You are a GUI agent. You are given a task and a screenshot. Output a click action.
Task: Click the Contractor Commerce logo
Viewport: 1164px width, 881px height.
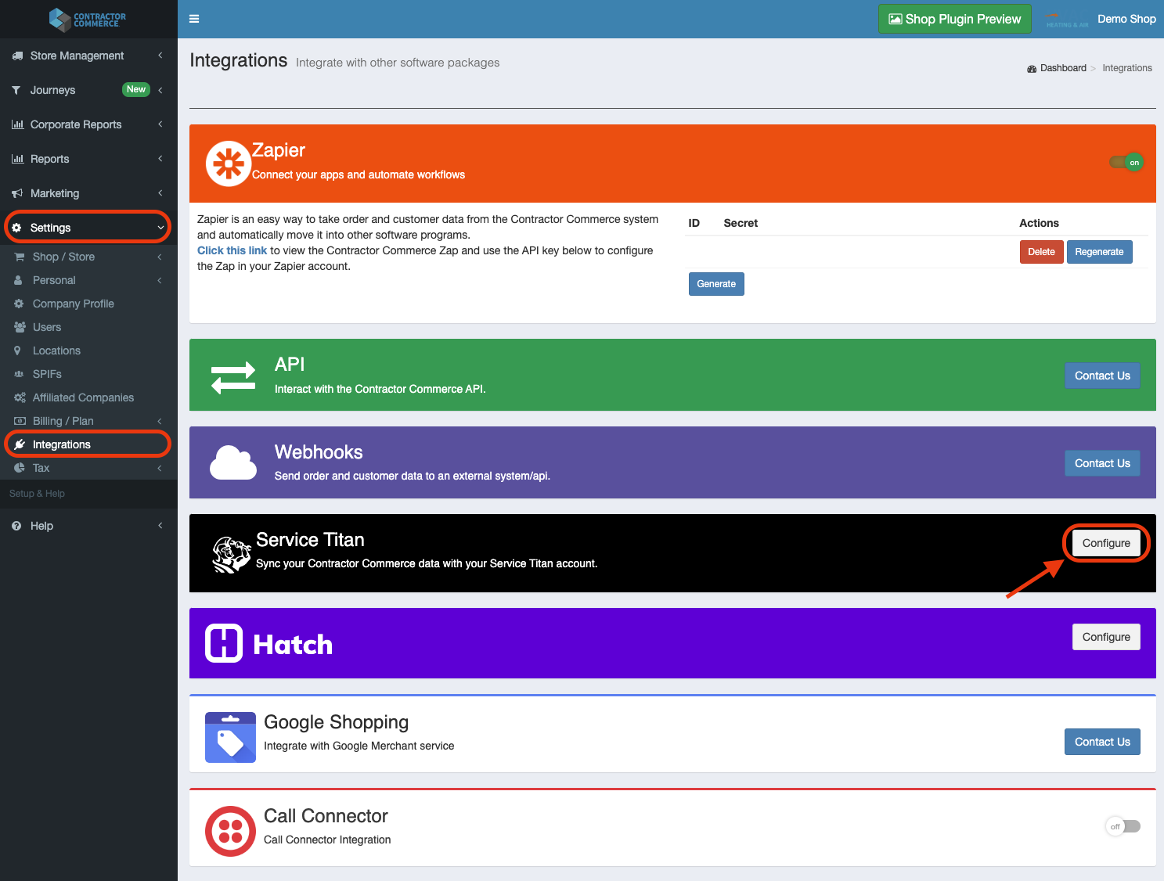point(88,20)
